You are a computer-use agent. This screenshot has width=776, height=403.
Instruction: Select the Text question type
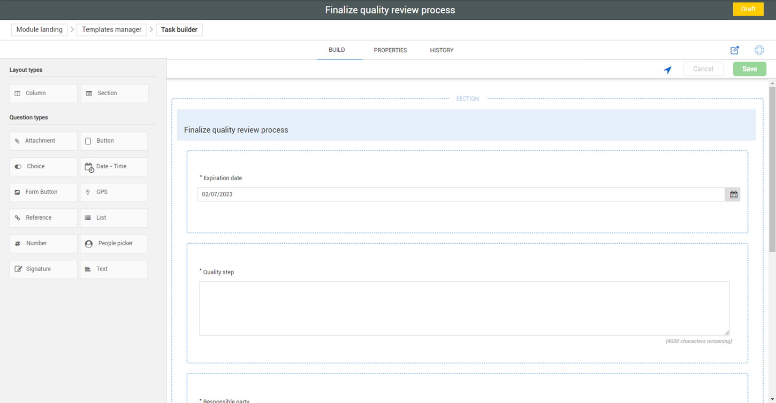[x=114, y=269]
